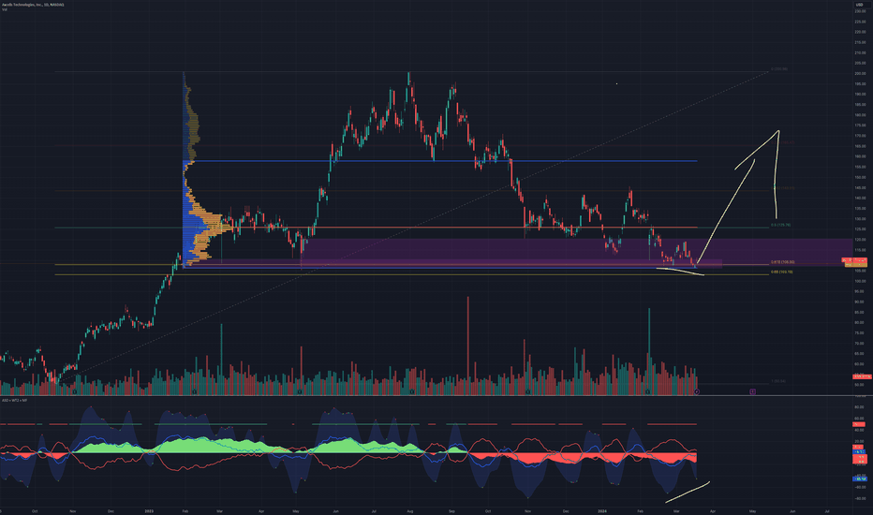This screenshot has height=515, width=873.
Task: Click the 150.00 price axis label
Action: (x=860, y=177)
